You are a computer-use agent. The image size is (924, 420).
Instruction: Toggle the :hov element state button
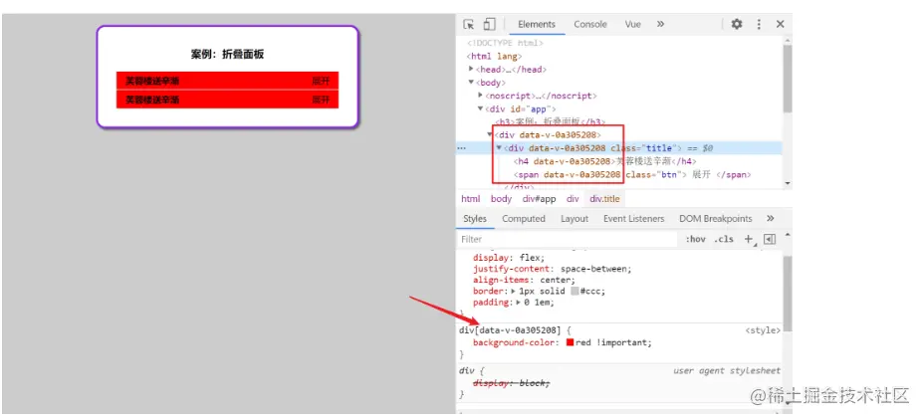[x=695, y=239]
